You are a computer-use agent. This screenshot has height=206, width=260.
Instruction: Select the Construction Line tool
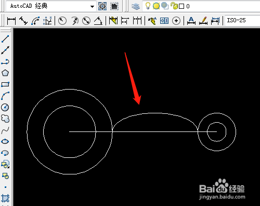point(5,50)
